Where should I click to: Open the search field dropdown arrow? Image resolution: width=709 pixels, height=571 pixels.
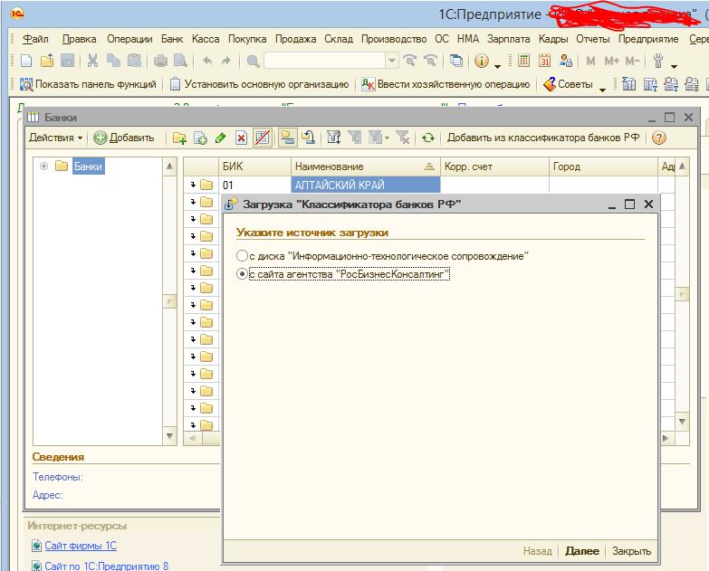click(391, 61)
